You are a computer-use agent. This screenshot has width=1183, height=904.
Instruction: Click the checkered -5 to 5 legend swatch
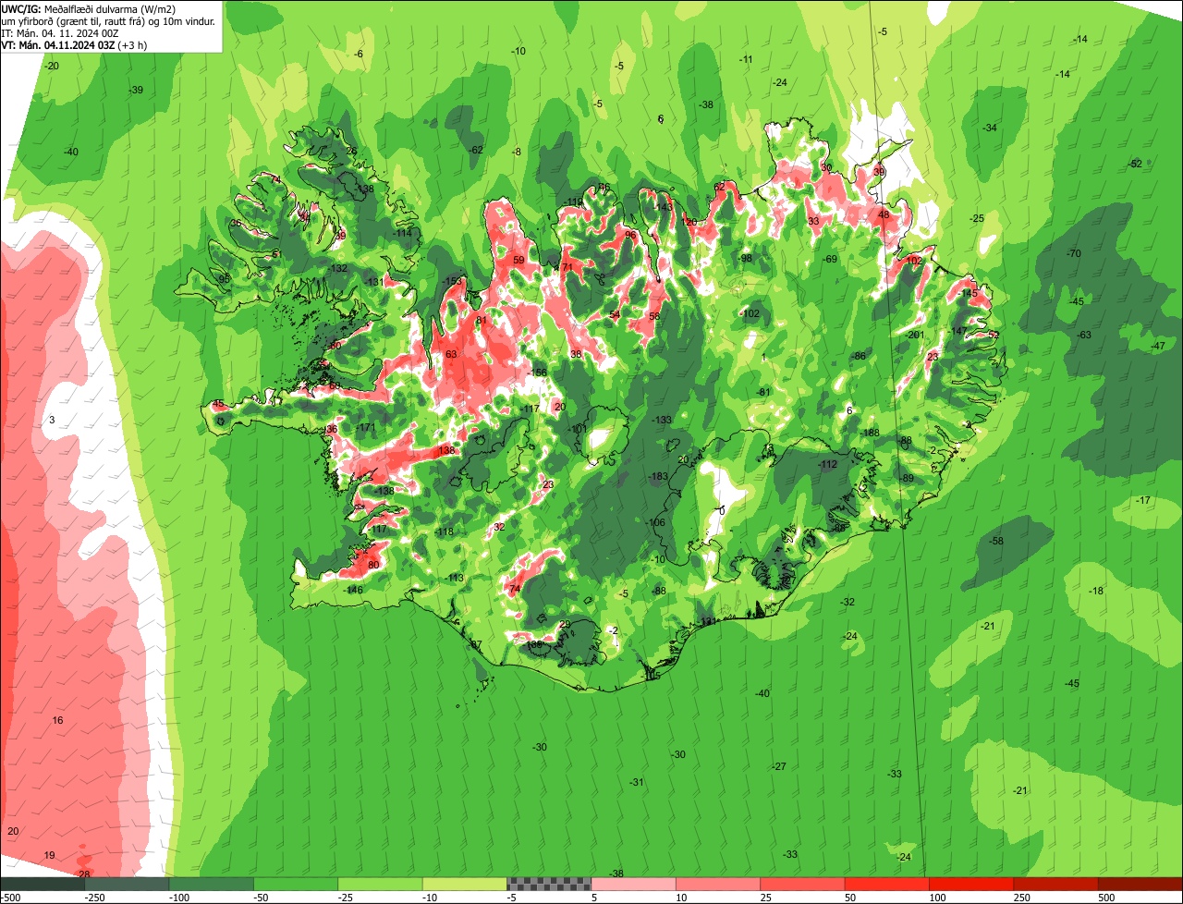click(x=549, y=884)
